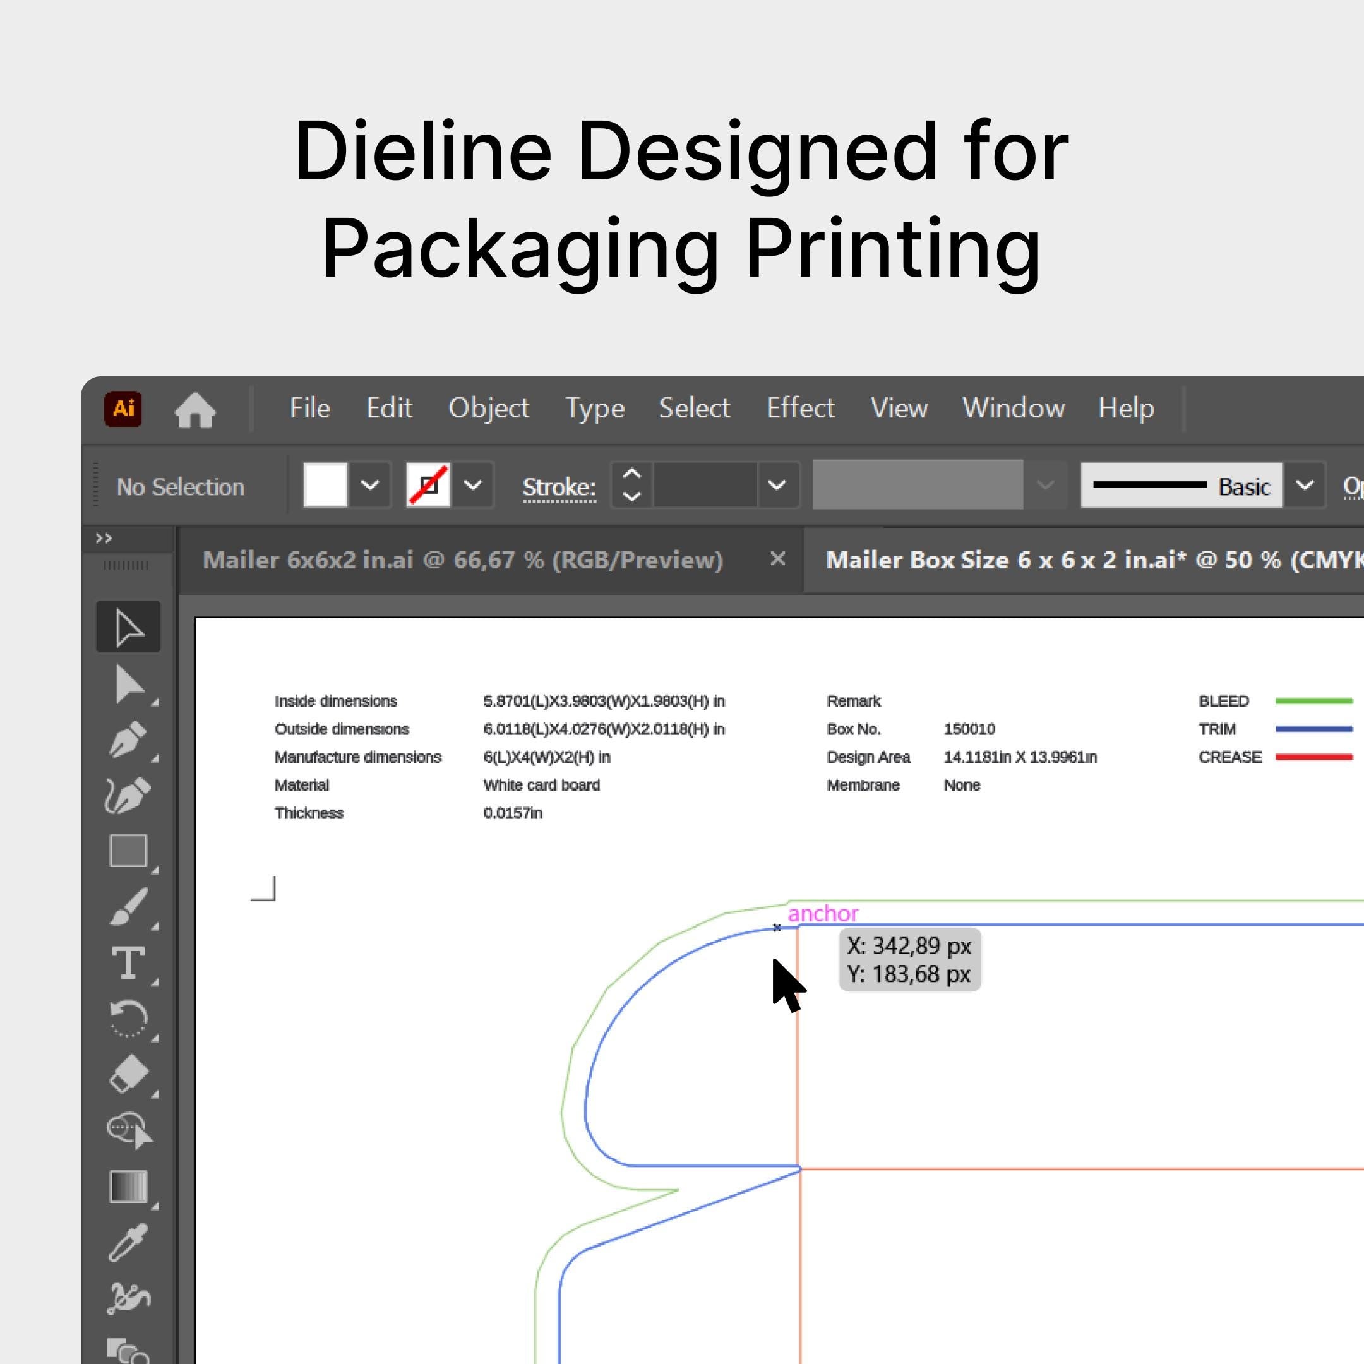
Task: Select the Selection tool arrow
Action: coord(128,627)
